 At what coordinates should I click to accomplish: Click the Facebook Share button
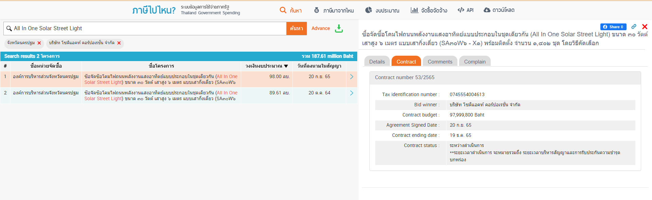coord(613,27)
